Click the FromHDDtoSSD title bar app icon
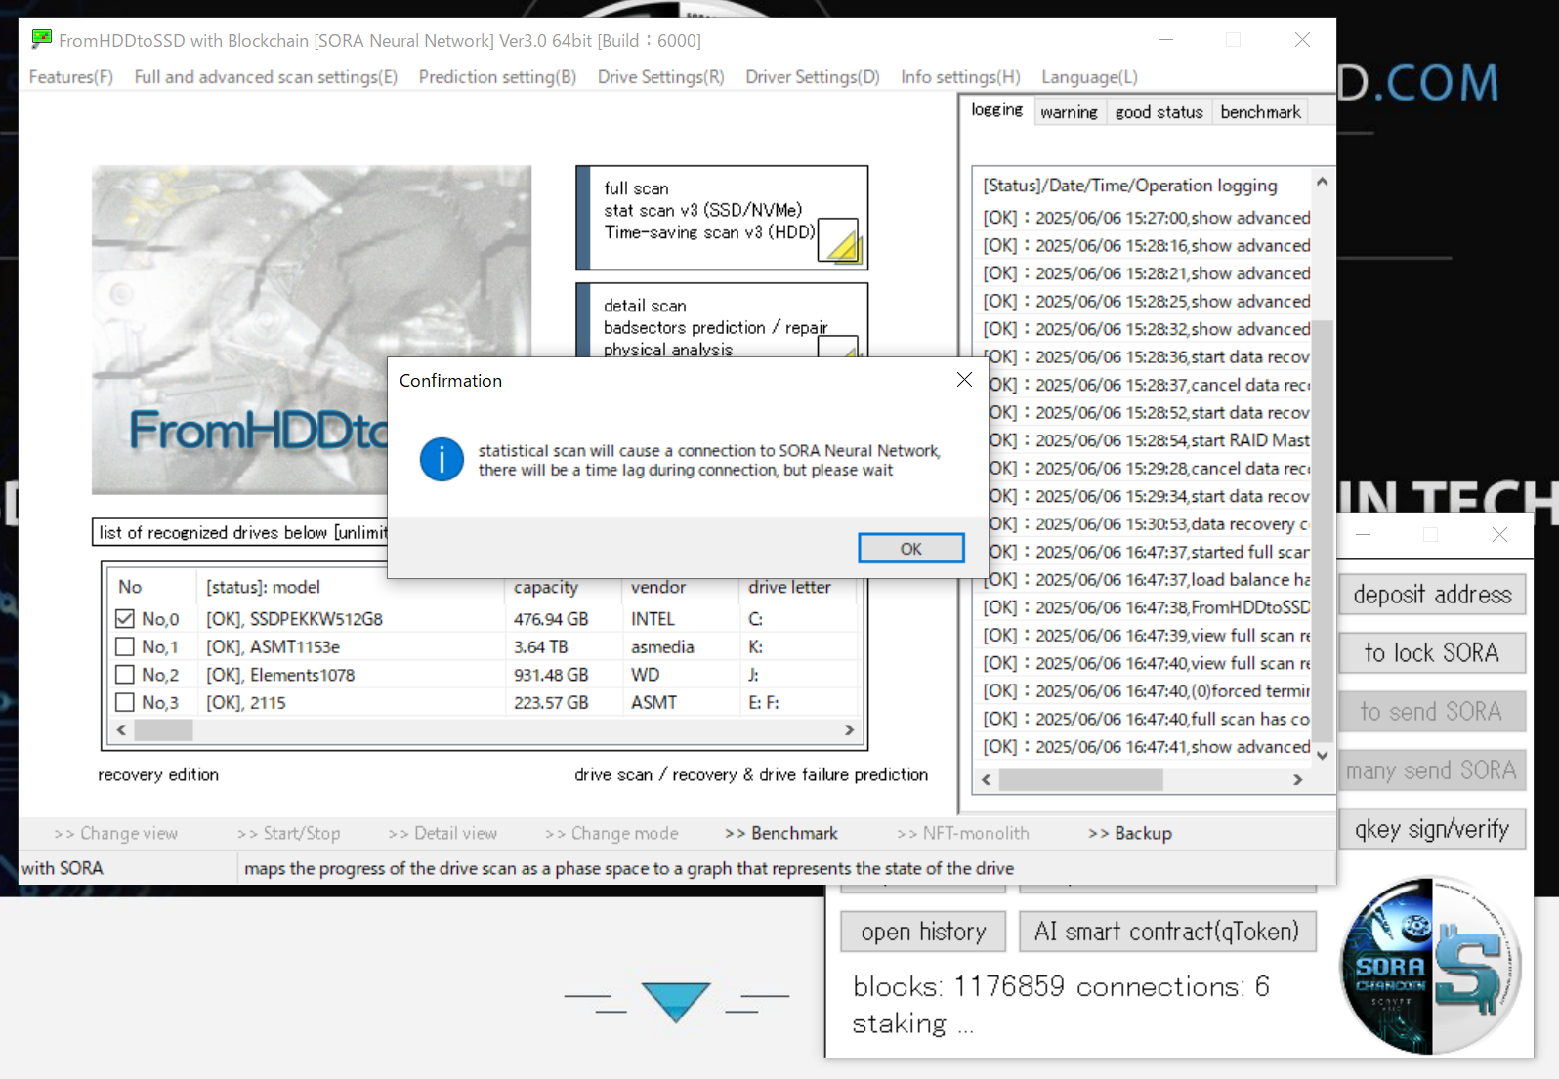 pos(41,40)
